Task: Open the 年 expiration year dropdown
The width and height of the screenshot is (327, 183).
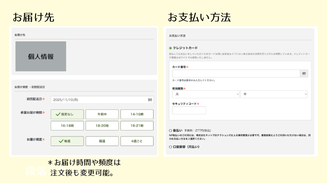Action: click(274, 94)
